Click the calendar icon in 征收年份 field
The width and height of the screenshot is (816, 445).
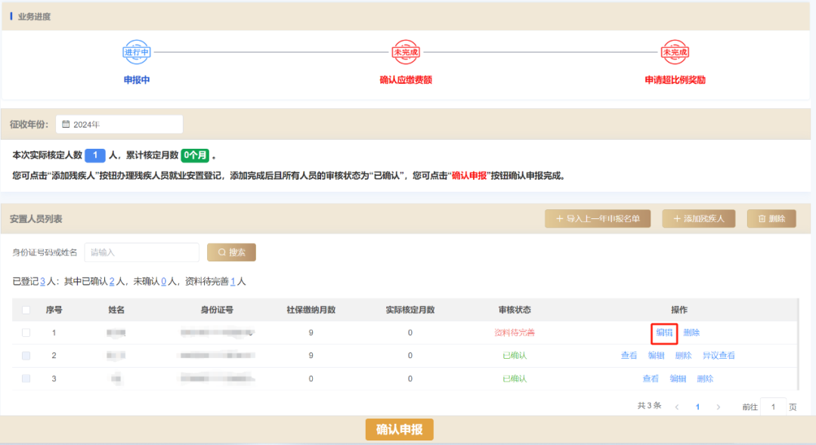[66, 123]
